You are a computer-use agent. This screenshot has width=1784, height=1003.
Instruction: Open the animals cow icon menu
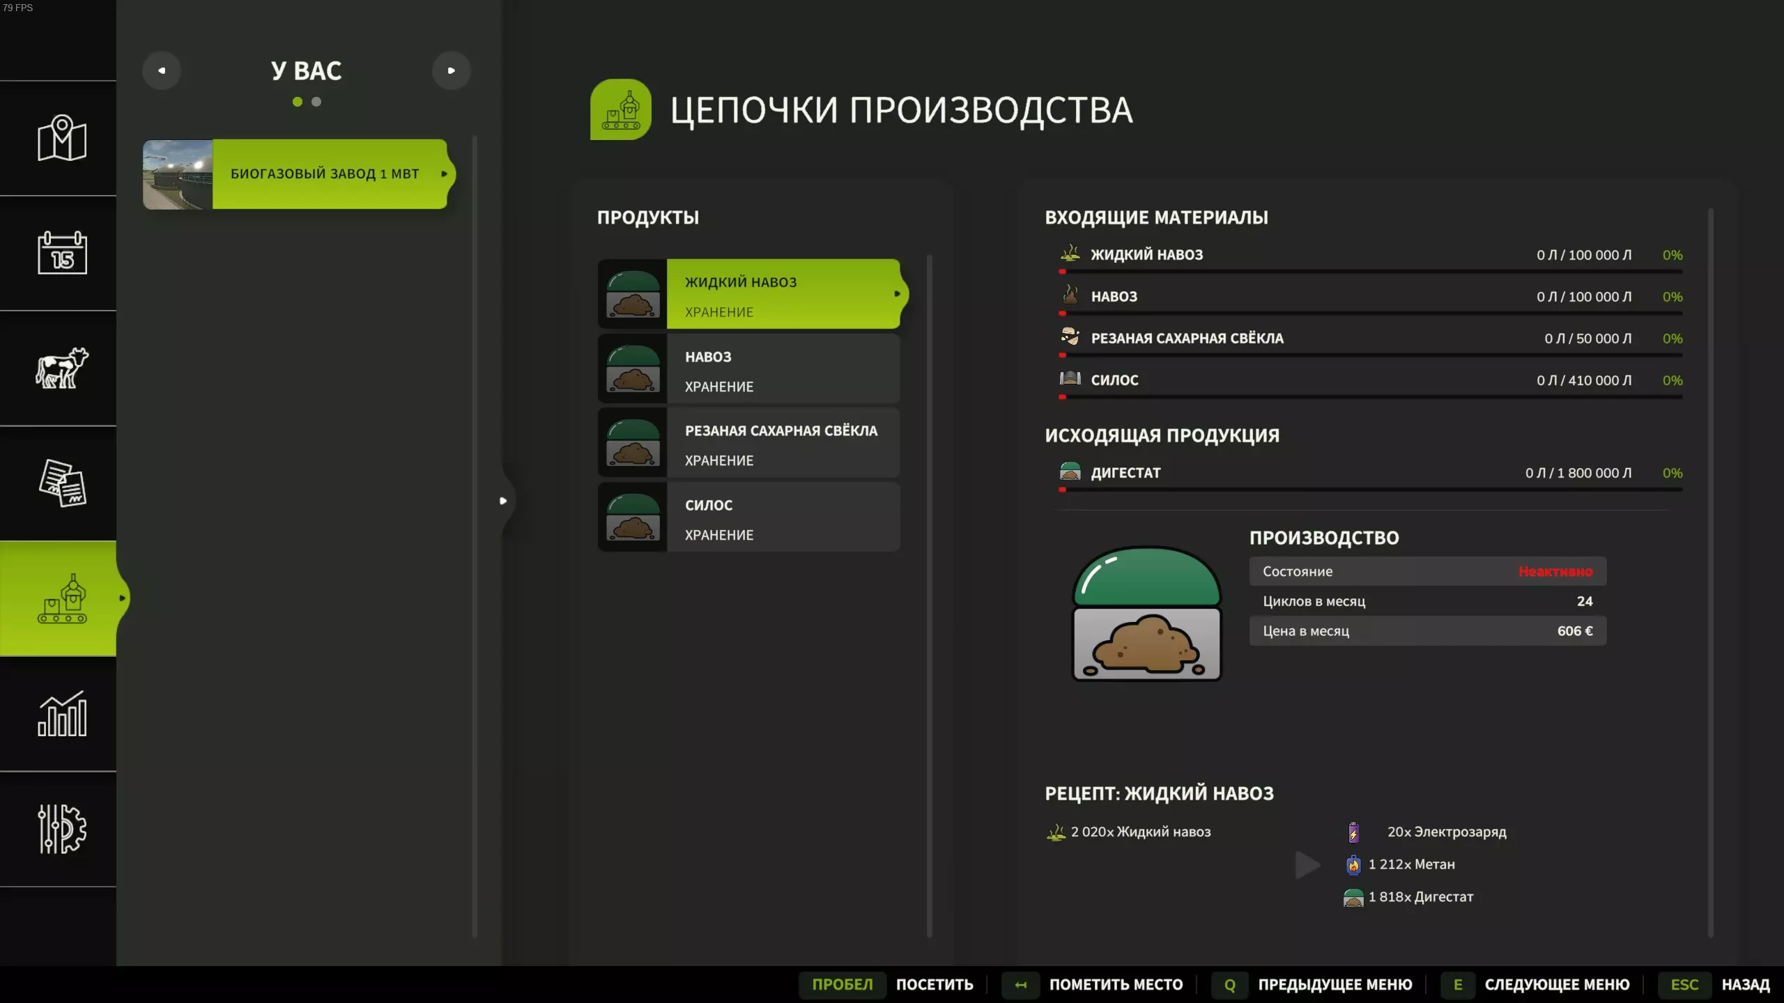click(61, 368)
